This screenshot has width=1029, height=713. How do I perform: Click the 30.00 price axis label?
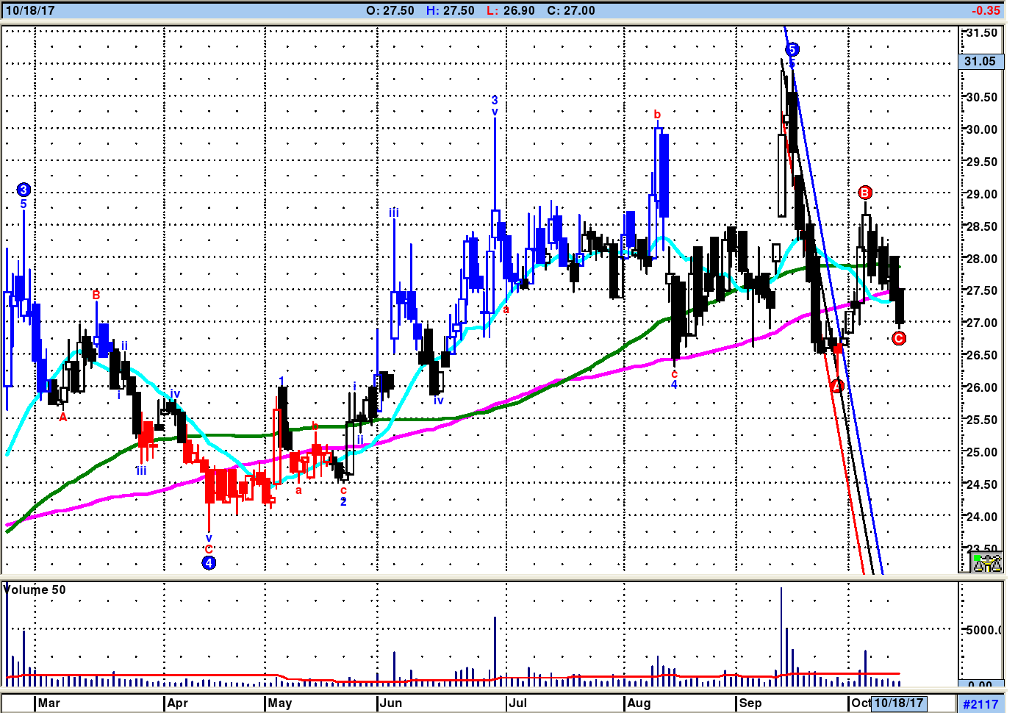981,129
